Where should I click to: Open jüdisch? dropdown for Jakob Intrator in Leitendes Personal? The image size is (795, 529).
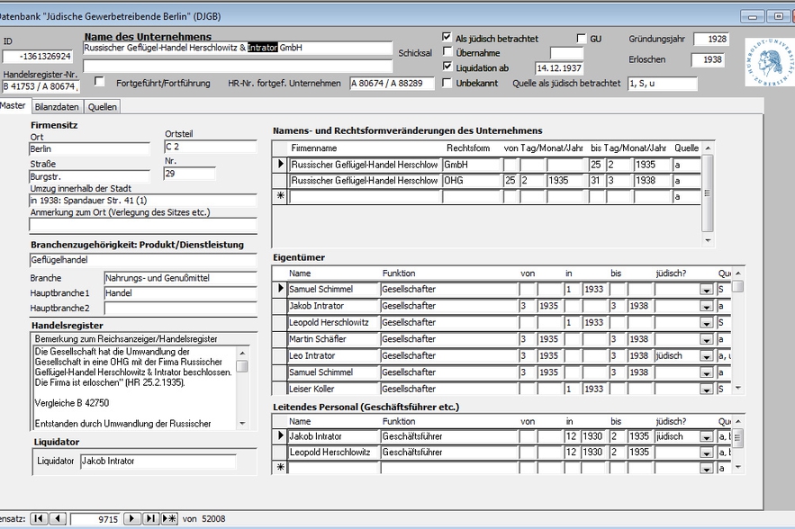pyautogui.click(x=706, y=436)
